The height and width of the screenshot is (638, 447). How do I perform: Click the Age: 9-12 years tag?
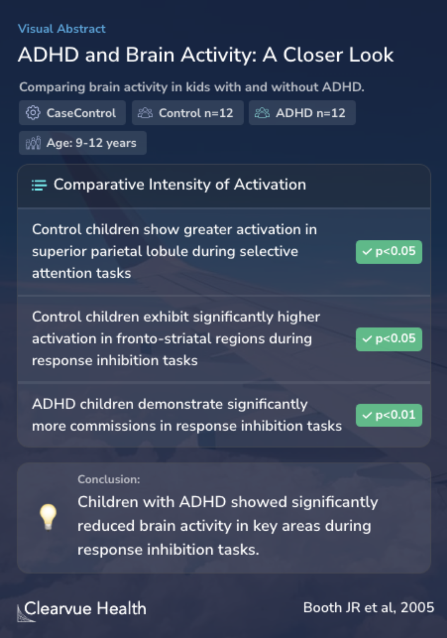click(x=83, y=143)
